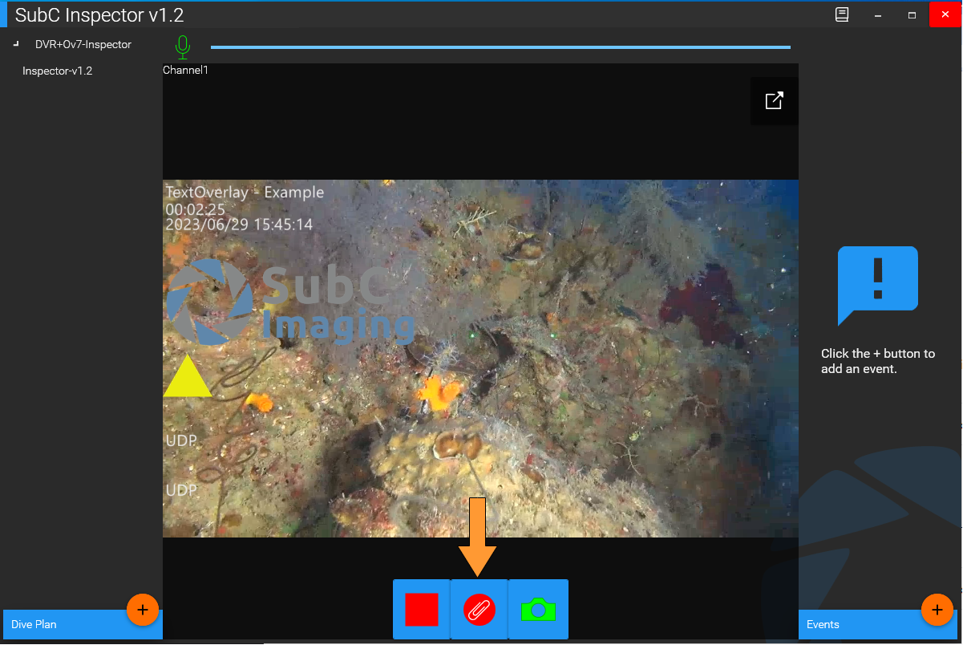Select DVR+Ov7-Inspector in the tree

83,45
